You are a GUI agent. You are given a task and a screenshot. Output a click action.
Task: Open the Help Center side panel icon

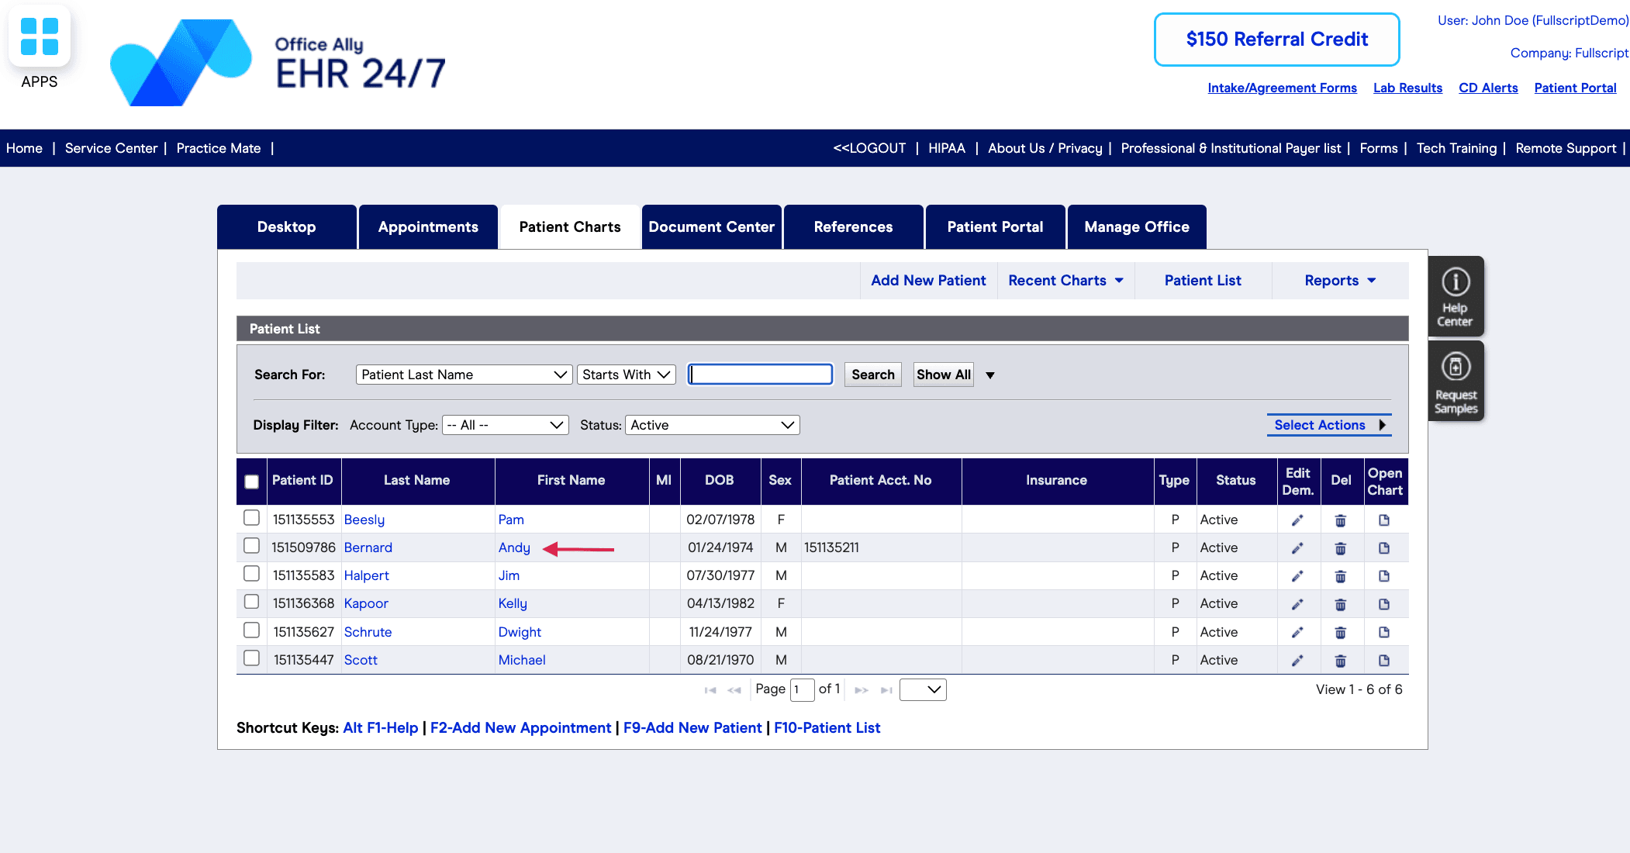point(1456,295)
